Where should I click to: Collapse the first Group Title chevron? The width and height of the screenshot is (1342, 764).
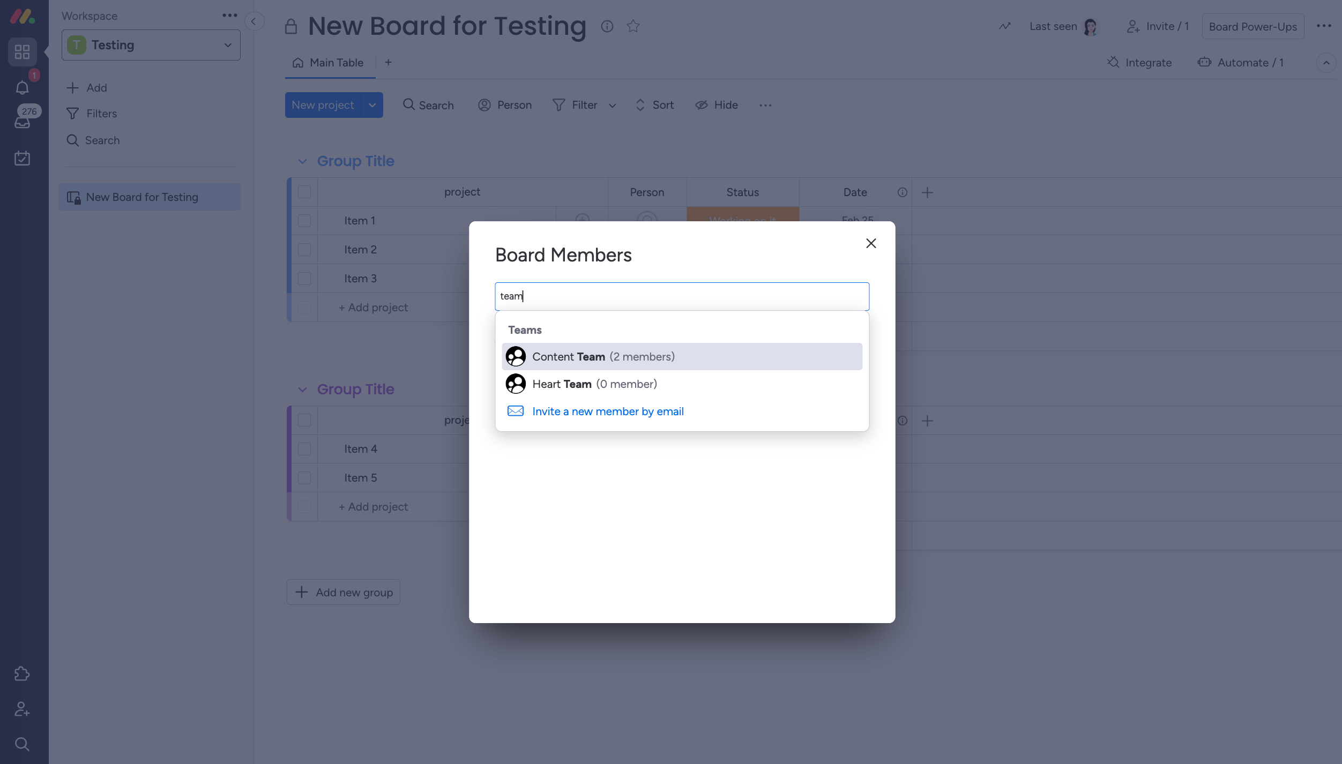pos(302,161)
